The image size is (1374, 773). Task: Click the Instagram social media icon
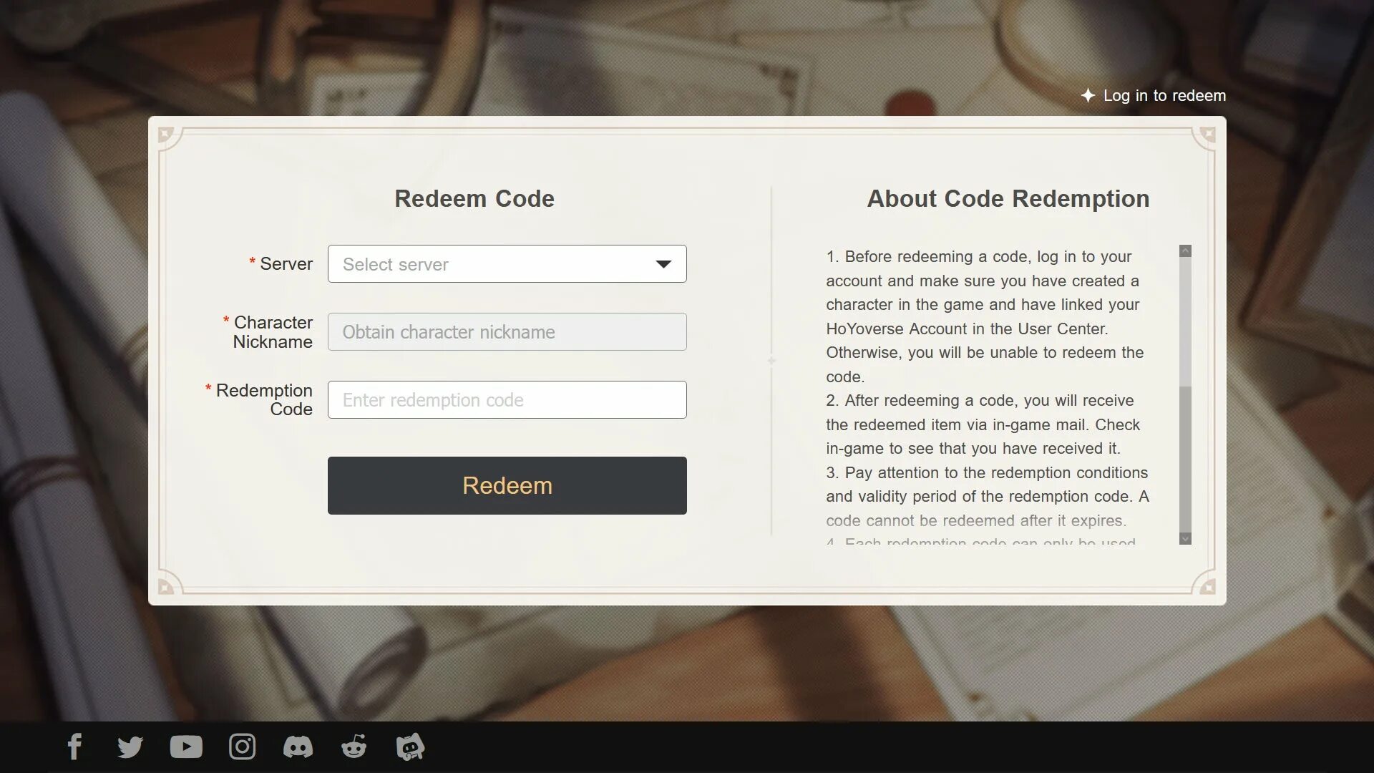(243, 747)
